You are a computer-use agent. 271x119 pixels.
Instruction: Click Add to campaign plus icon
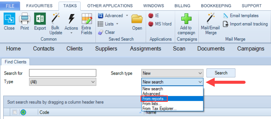pos(186,19)
